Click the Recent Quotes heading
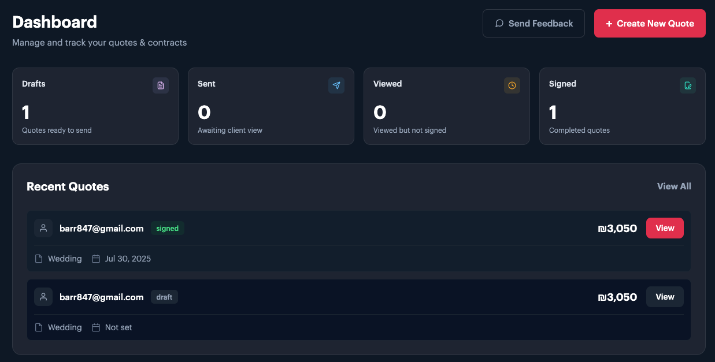Viewport: 715px width, 362px height. point(68,186)
